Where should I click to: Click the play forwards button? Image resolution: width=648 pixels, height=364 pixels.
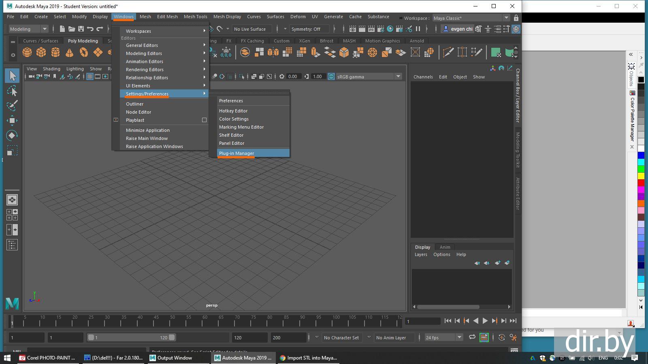coord(485,321)
